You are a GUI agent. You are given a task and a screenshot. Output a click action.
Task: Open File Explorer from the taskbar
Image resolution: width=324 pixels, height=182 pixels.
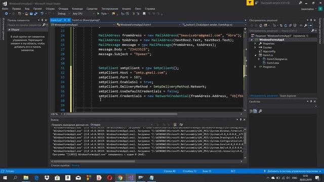[x=26, y=177]
